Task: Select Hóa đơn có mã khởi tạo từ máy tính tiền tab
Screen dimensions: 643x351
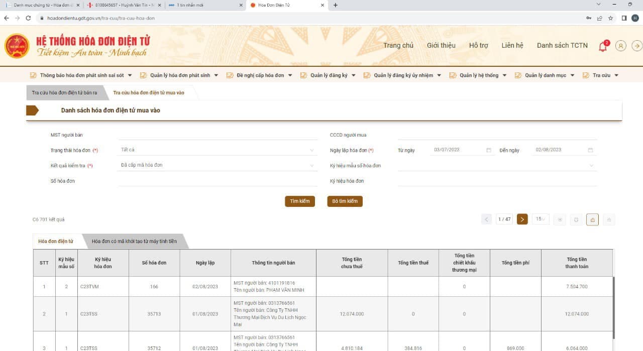Action: [x=134, y=242]
